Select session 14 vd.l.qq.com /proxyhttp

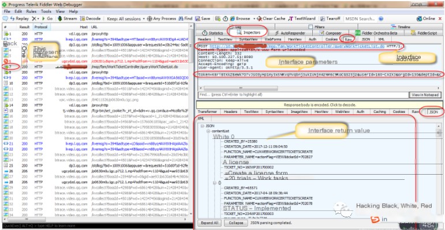point(96,105)
